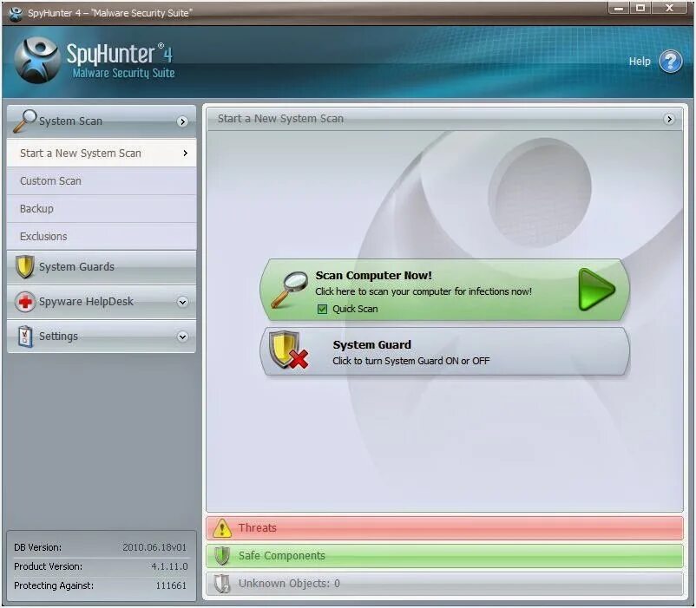
Task: Click 'Click here to scan your computer' text
Action: [424, 291]
